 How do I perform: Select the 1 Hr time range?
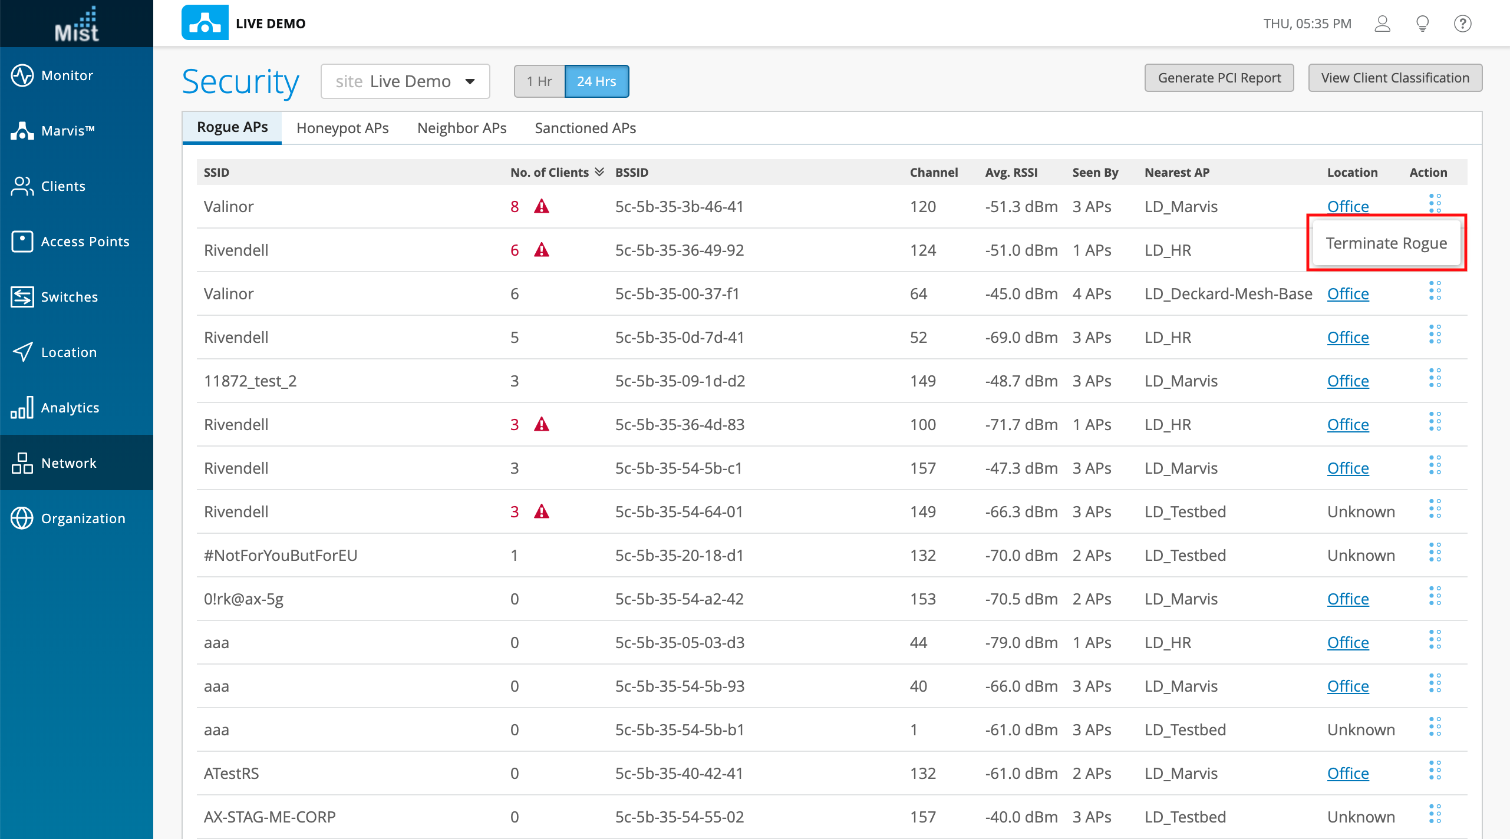539,81
